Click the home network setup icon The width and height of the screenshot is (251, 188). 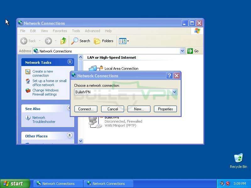point(28,81)
